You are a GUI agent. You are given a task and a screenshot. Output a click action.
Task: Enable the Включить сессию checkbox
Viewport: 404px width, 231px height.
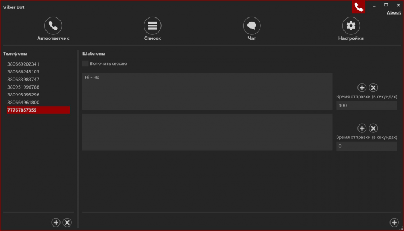click(85, 63)
